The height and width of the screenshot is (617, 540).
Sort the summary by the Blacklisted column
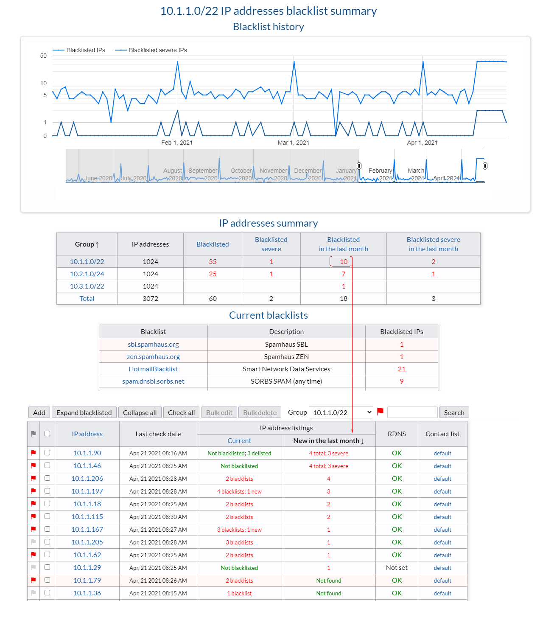pyautogui.click(x=213, y=244)
